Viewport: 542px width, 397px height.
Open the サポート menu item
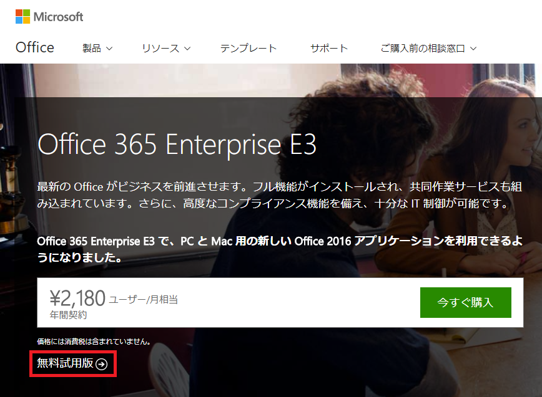[329, 48]
